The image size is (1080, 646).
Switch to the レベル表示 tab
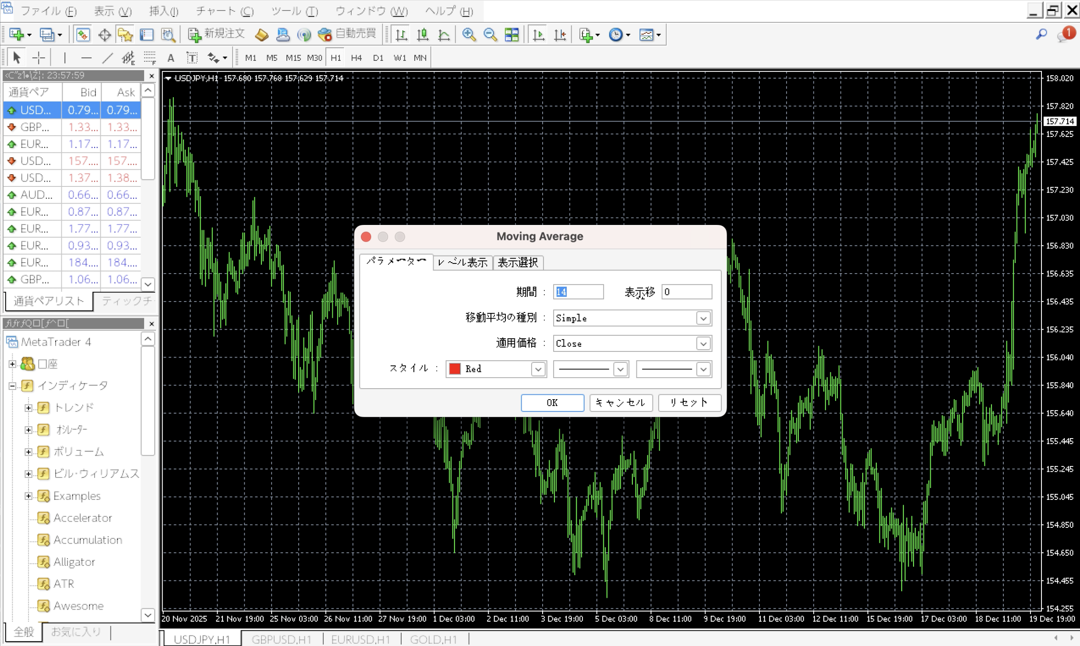tap(462, 263)
